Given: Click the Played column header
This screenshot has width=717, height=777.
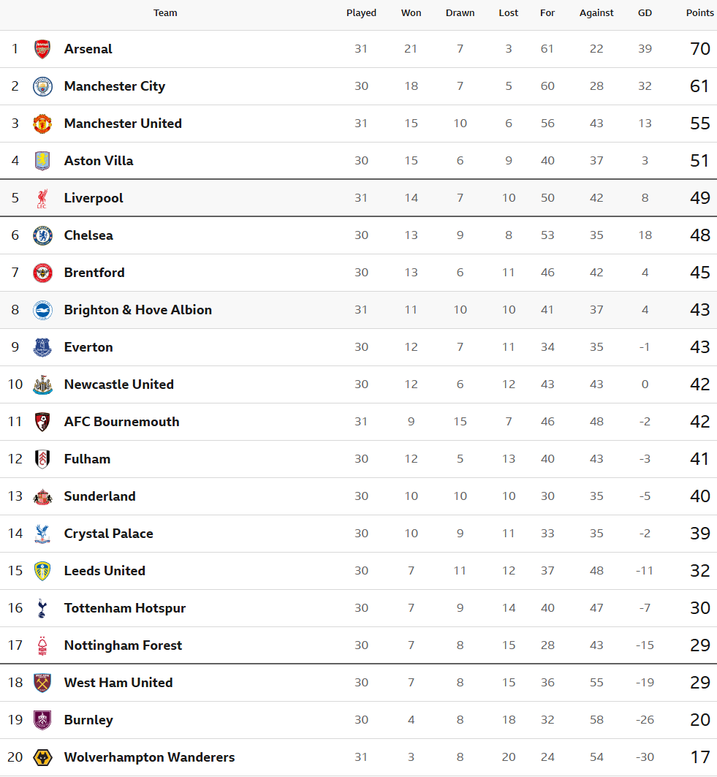Looking at the screenshot, I should (361, 13).
